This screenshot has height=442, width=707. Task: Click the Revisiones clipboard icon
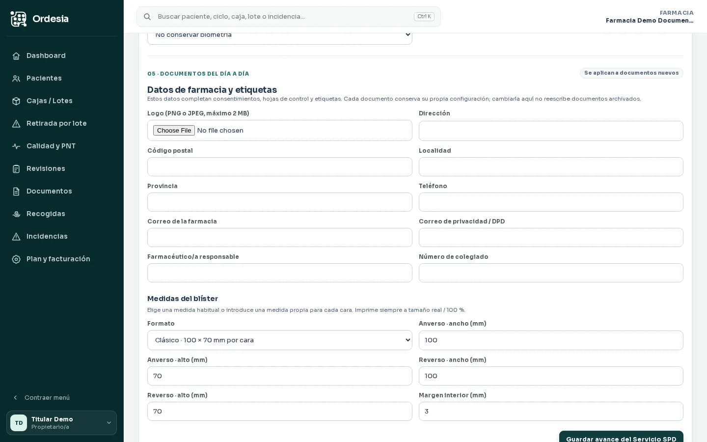click(16, 169)
